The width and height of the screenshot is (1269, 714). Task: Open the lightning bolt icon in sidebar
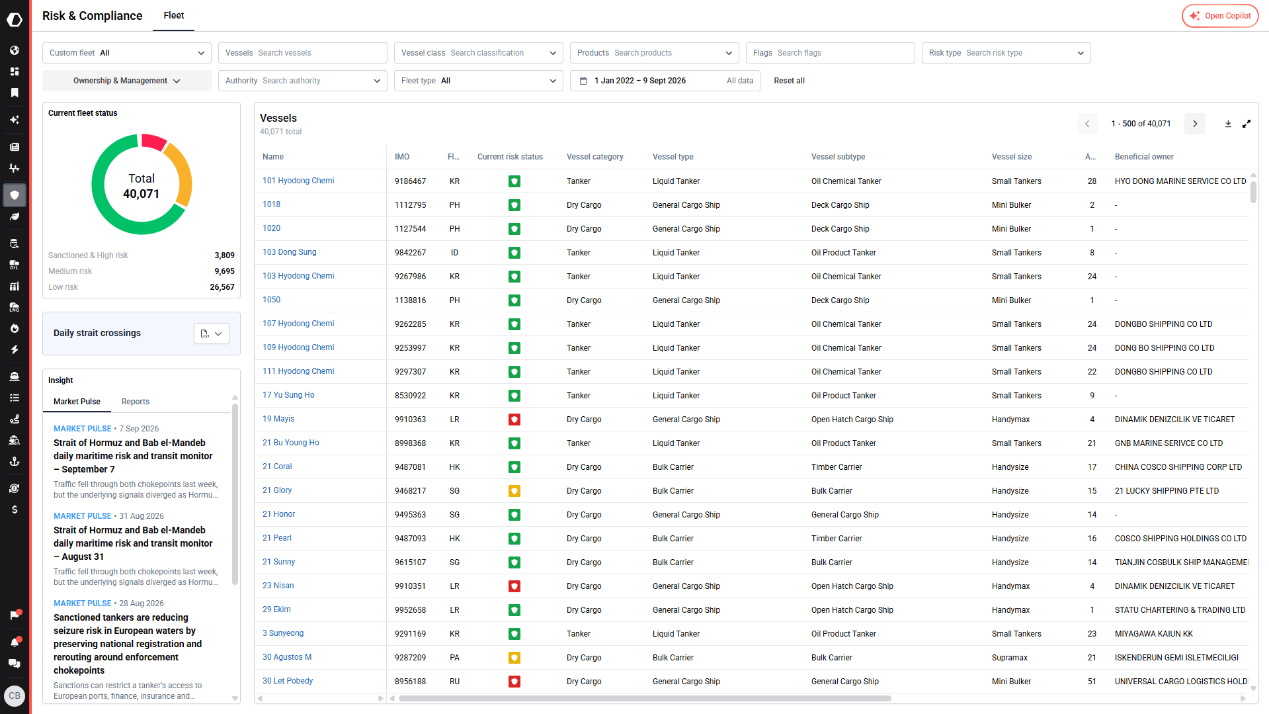[15, 349]
